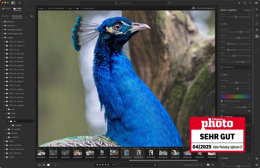The image size is (260, 168).
Task: Open the Presets tool at top of right strip
Action: [x=257, y=9]
